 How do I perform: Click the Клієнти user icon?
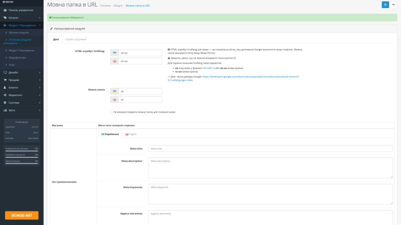(5, 87)
